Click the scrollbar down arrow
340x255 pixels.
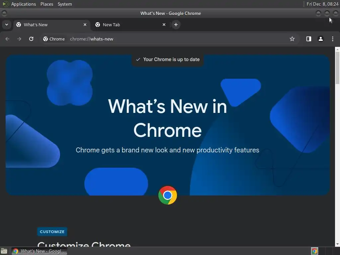coord(337,244)
